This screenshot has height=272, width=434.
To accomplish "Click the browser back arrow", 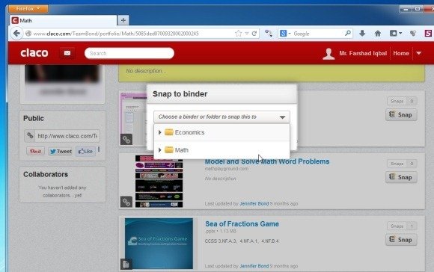I will pos(16,34).
